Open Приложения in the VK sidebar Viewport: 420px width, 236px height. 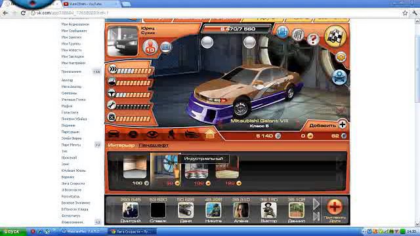click(x=72, y=71)
